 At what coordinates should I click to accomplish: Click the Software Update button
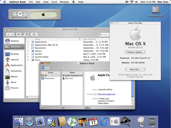[135, 52]
